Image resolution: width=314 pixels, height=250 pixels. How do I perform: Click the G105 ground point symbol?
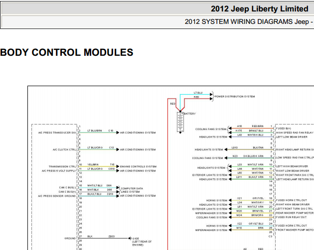[131, 239]
